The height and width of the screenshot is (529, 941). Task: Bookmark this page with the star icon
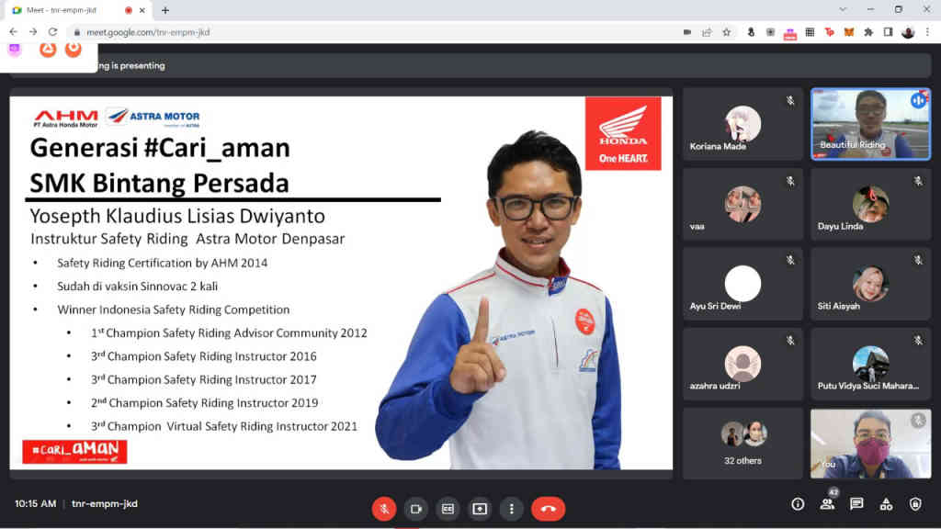coord(726,30)
